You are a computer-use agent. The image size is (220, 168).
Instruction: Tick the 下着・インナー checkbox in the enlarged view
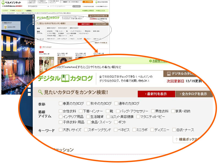click(x=81, y=111)
